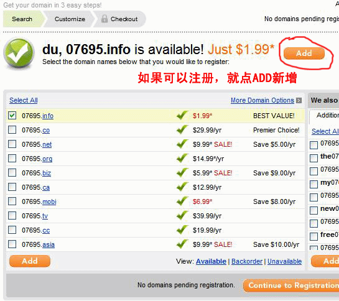Click the arrow icon next to More Domain Options
339x301 pixels.
pos(299,100)
